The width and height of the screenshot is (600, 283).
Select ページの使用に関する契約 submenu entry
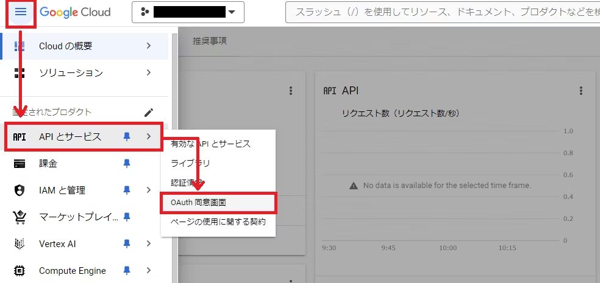(218, 222)
